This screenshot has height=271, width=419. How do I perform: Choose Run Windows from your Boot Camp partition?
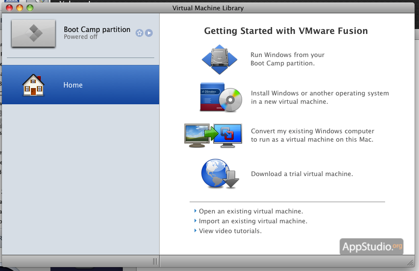(287, 59)
